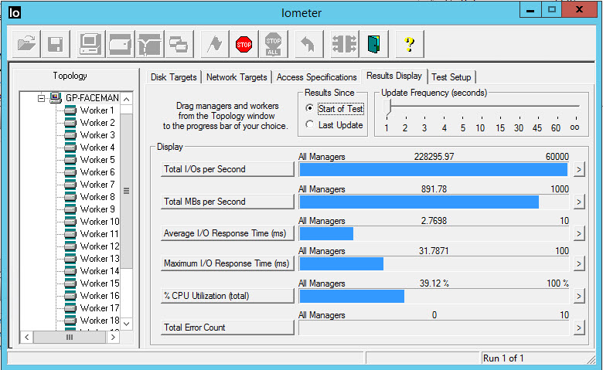Click the Iometer app icon in title bar
This screenshot has height=370, width=603.
coord(14,12)
